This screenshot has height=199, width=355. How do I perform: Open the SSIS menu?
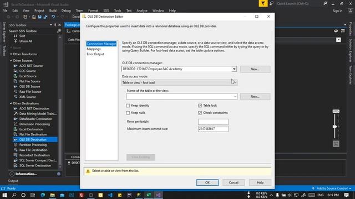click(106, 11)
